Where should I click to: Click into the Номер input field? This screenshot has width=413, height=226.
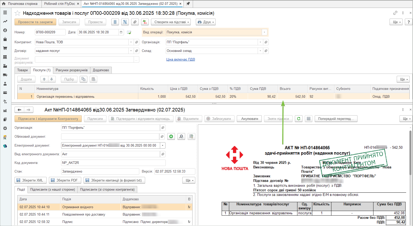pyautogui.click(x=50, y=32)
